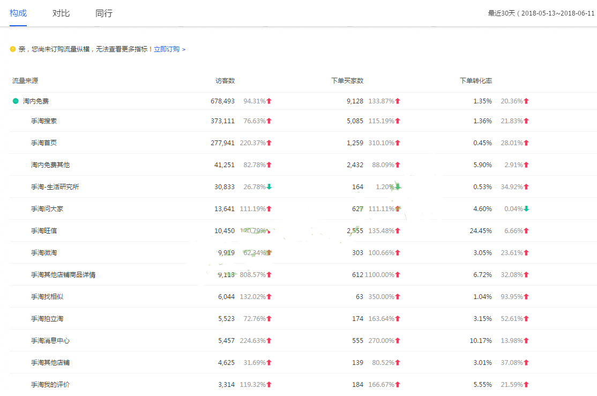Select the 手淘我的评价 source row
This screenshot has width=597, height=396.
[x=50, y=384]
